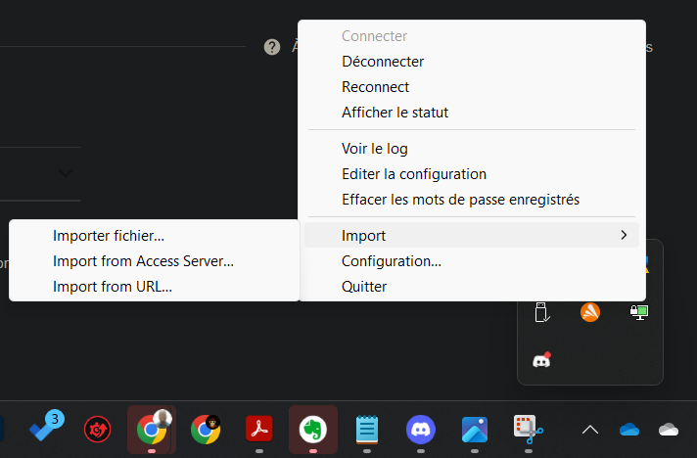Open second Chrome taskbar icon
Image resolution: width=697 pixels, height=458 pixels.
206,429
